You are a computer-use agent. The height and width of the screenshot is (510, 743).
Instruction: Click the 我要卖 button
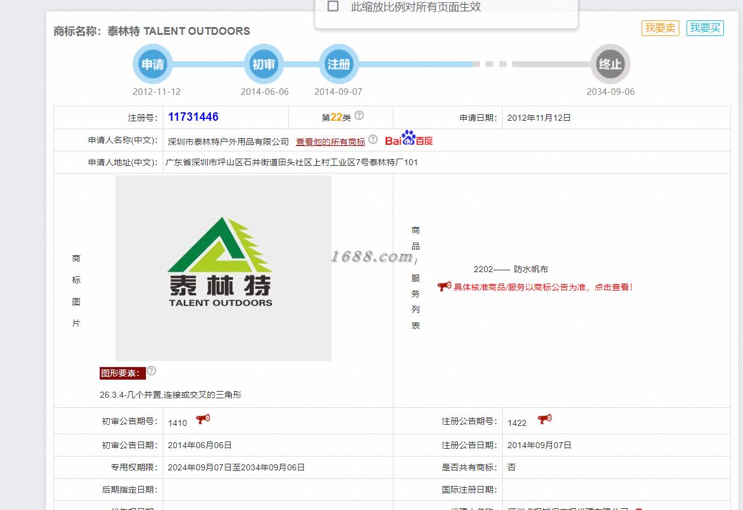(x=660, y=28)
